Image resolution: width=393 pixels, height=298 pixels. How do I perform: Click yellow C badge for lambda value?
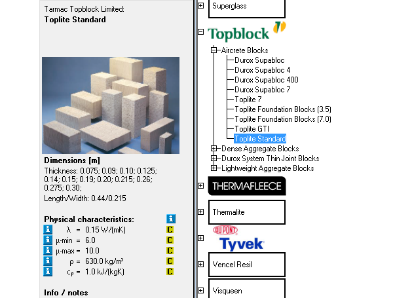coord(170,230)
